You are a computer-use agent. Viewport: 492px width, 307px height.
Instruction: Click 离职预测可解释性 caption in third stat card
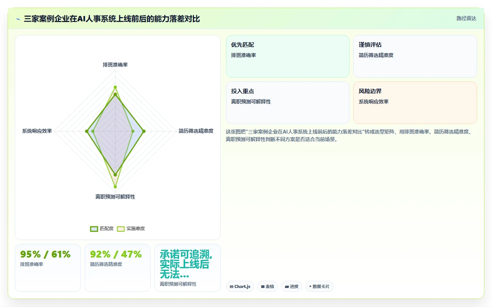178,284
